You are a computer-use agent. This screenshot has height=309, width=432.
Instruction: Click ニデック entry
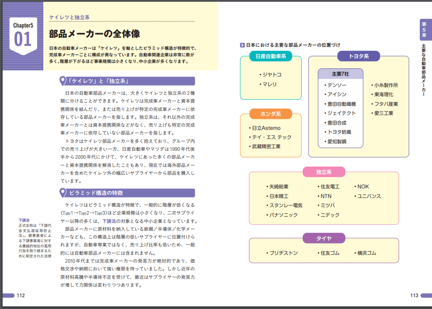click(x=330, y=215)
